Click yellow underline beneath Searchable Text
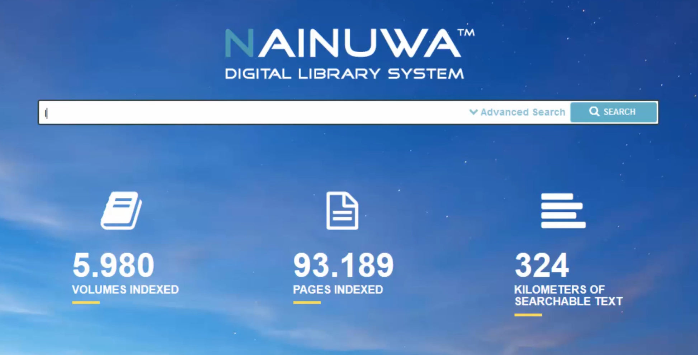This screenshot has height=355, width=698. click(528, 315)
